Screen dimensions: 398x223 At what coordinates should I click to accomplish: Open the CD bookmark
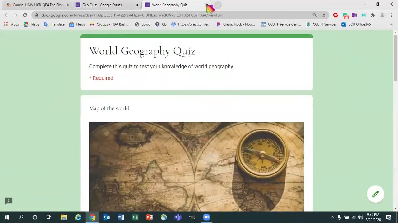coord(161,24)
